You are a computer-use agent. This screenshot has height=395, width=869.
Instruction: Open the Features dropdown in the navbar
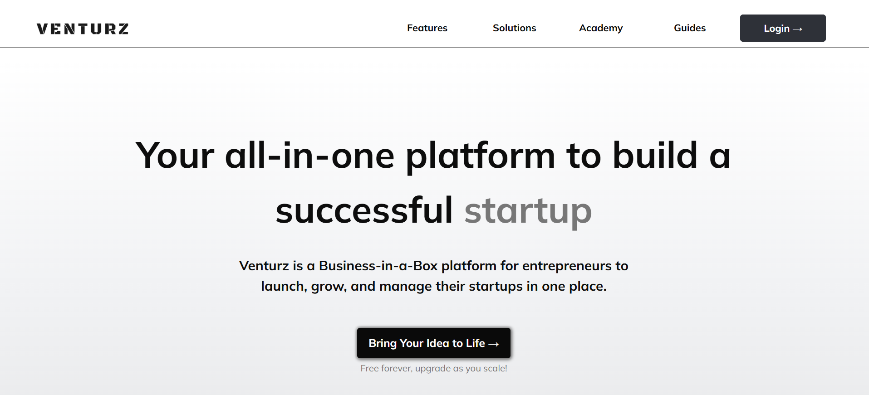(427, 28)
